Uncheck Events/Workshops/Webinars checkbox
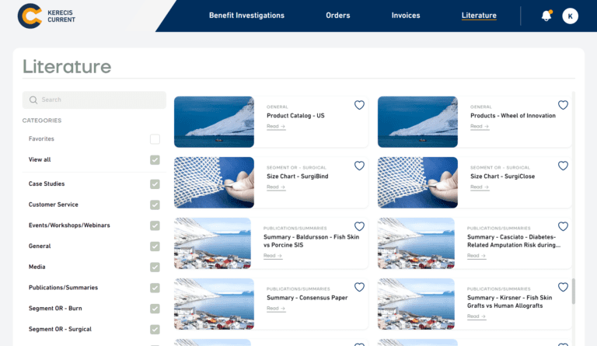The height and width of the screenshot is (346, 597). pyautogui.click(x=155, y=225)
